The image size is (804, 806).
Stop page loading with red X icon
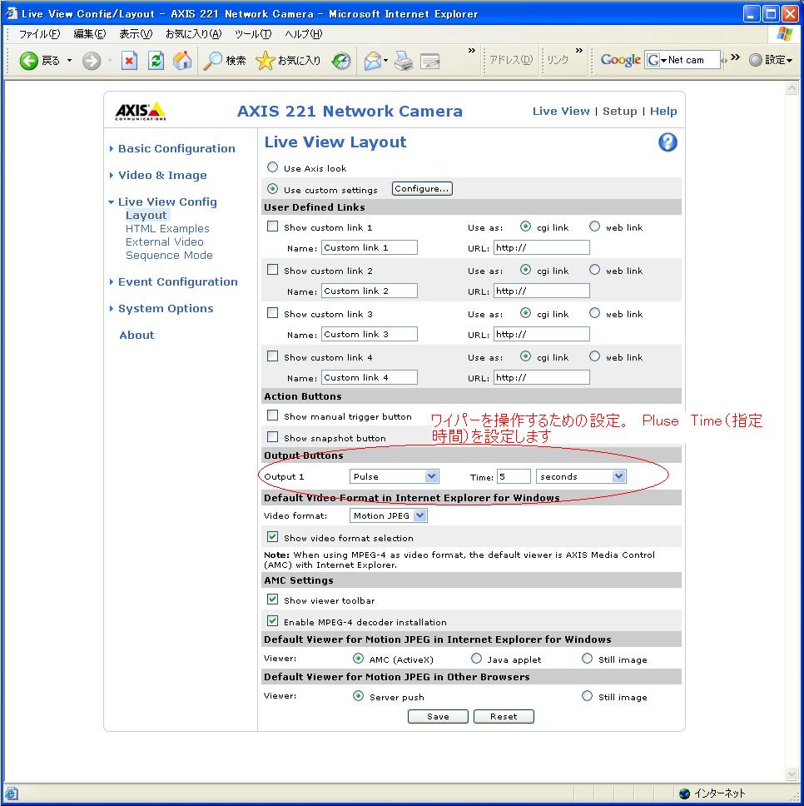[x=129, y=61]
